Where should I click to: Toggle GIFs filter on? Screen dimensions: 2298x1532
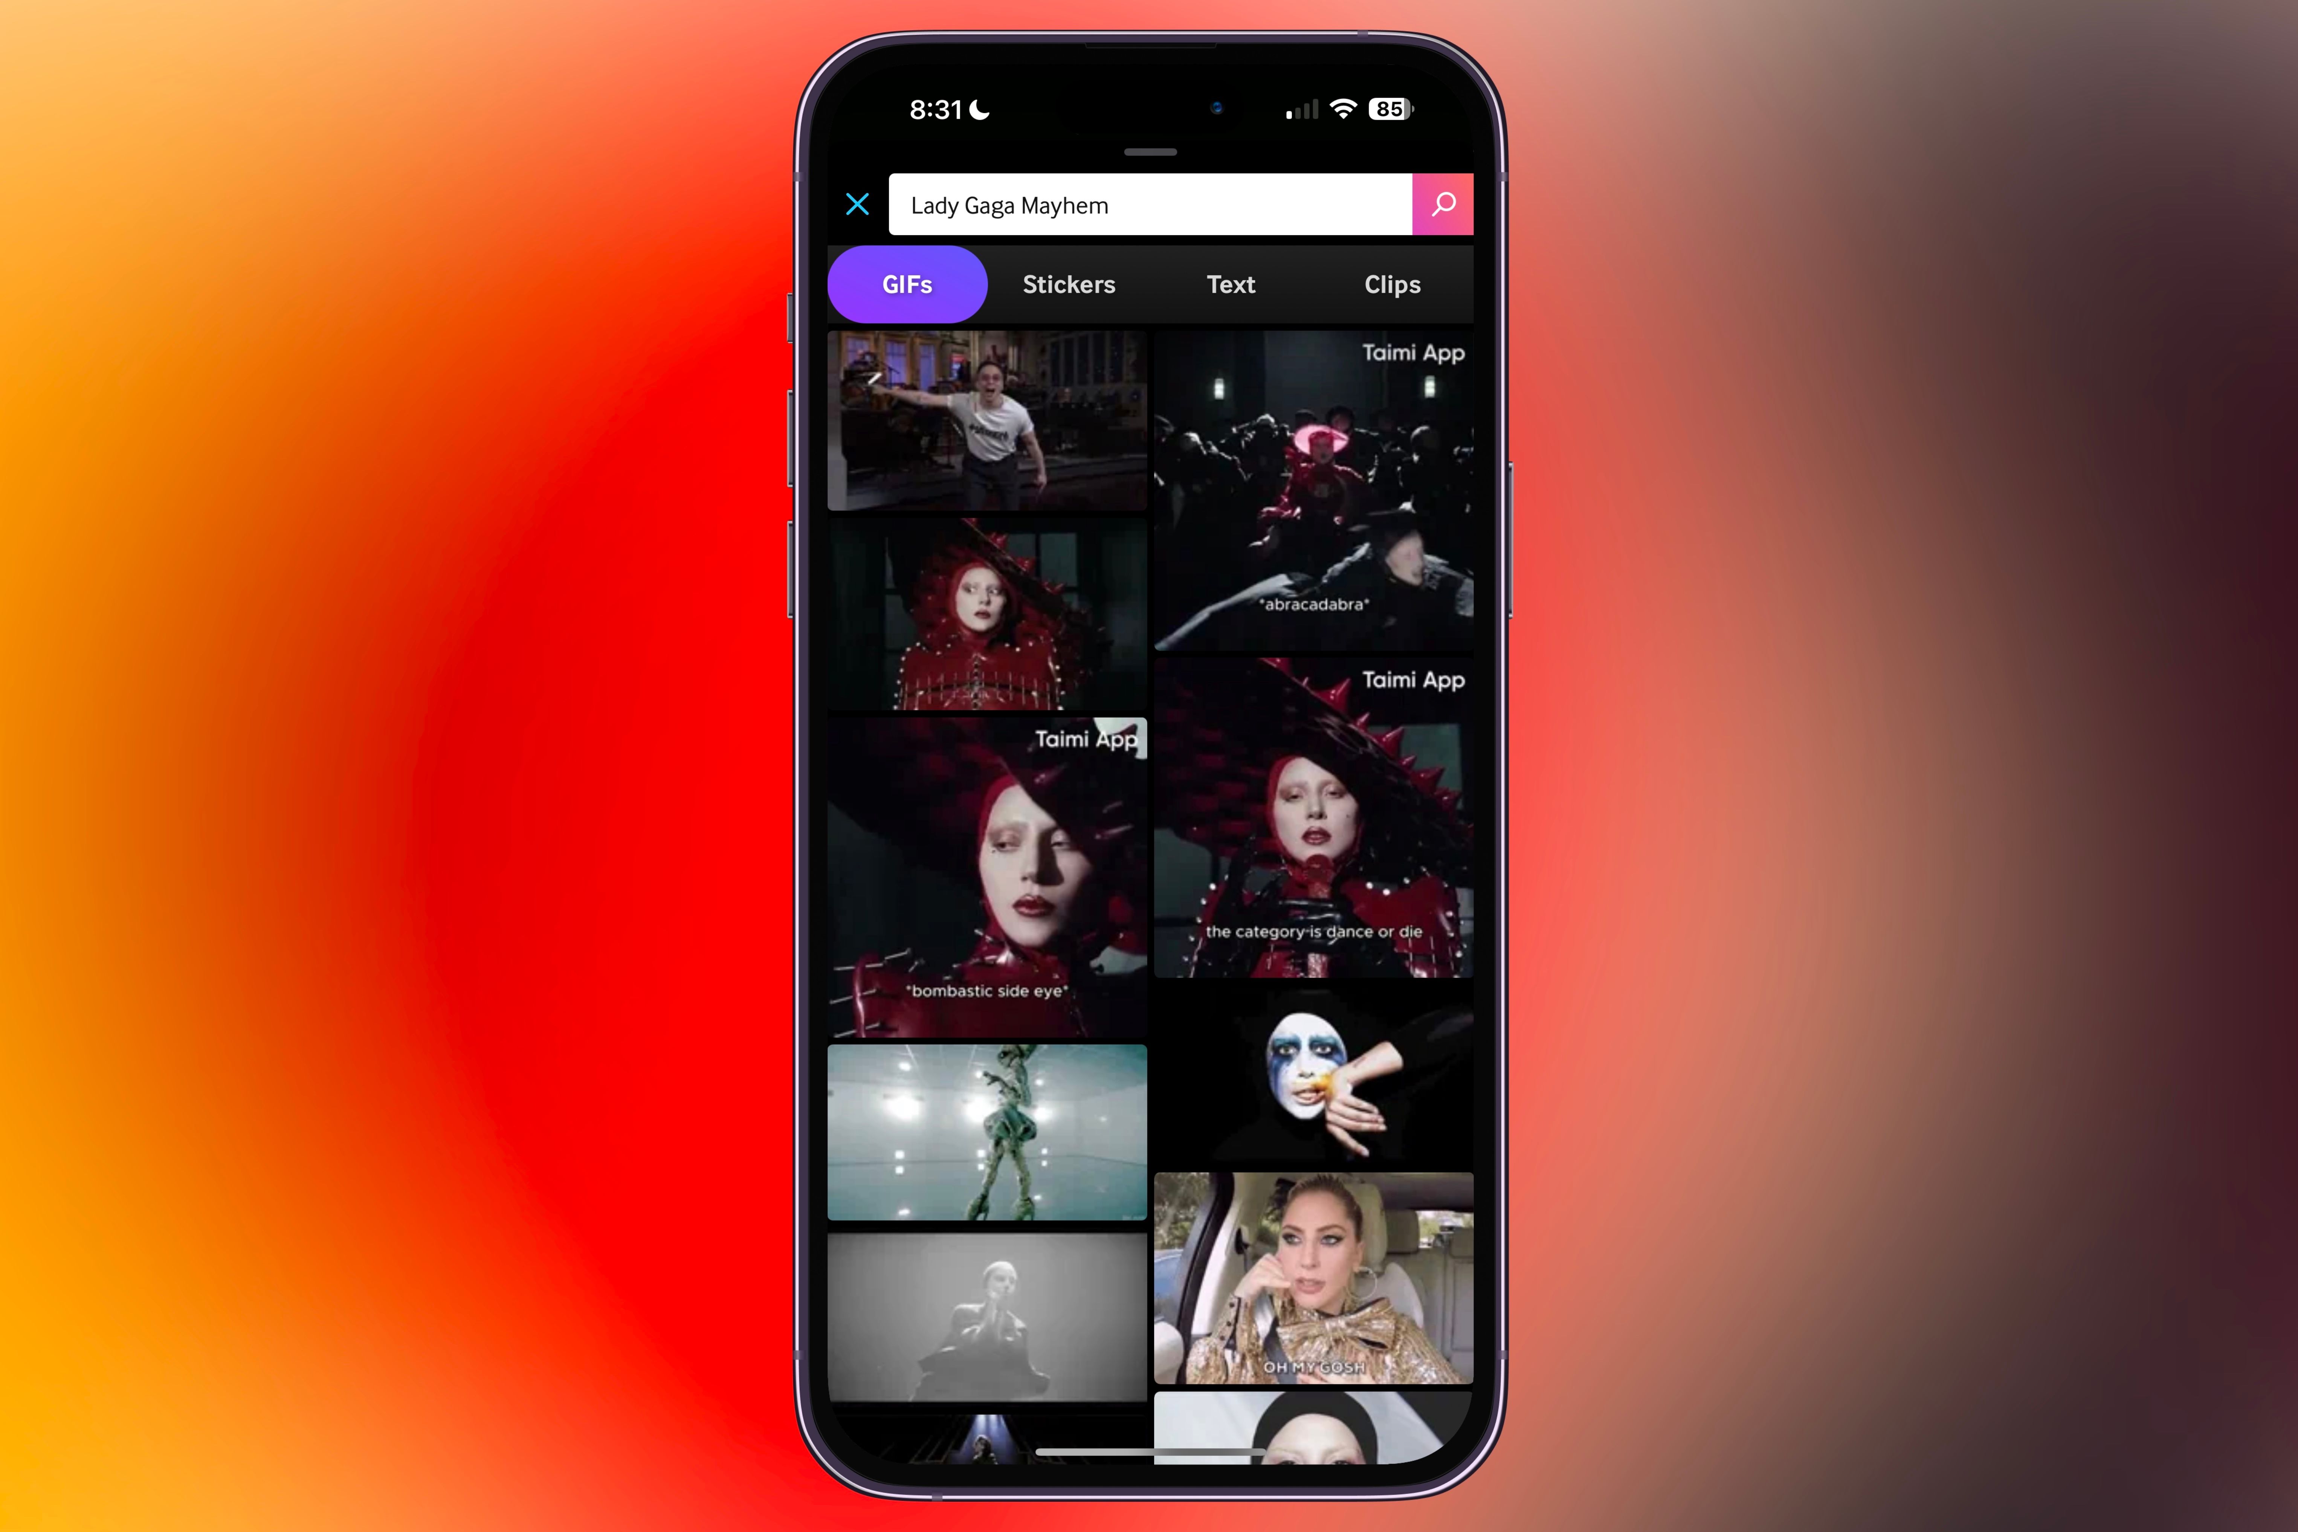click(x=906, y=284)
